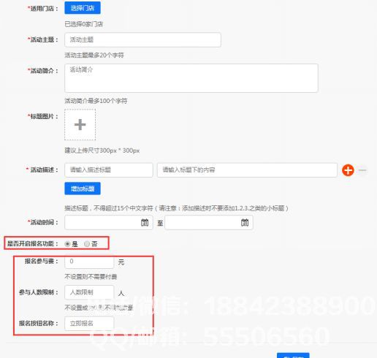Viewport: 377px width, 358px height.
Task: Click the 请输入描述标题 field
Action: (x=109, y=170)
